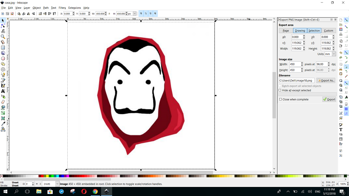
Task: Select the Bezier pen tool
Action: [x=3, y=80]
